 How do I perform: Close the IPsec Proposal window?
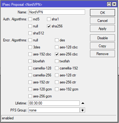[x=114, y=4]
